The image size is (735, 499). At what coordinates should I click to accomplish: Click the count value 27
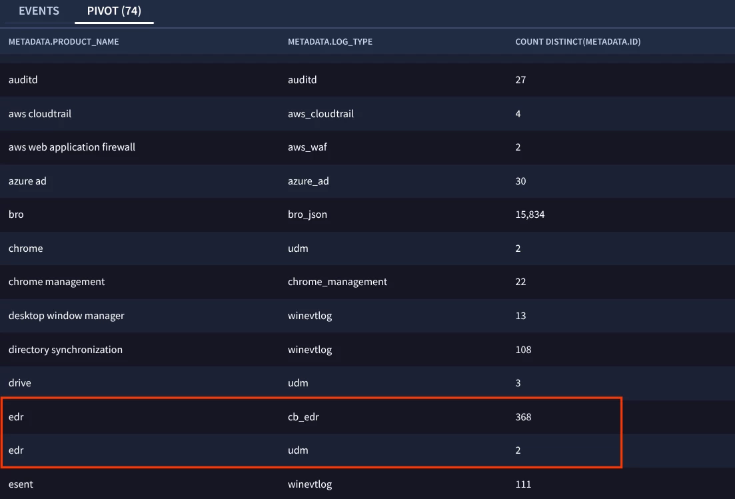pyautogui.click(x=520, y=80)
